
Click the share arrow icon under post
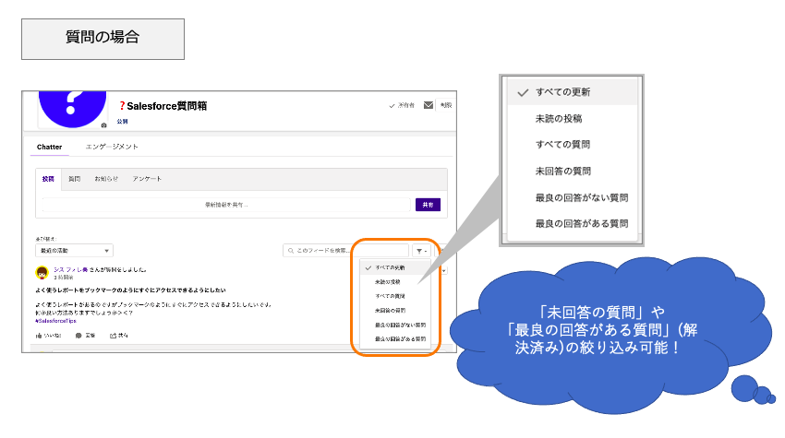click(114, 336)
